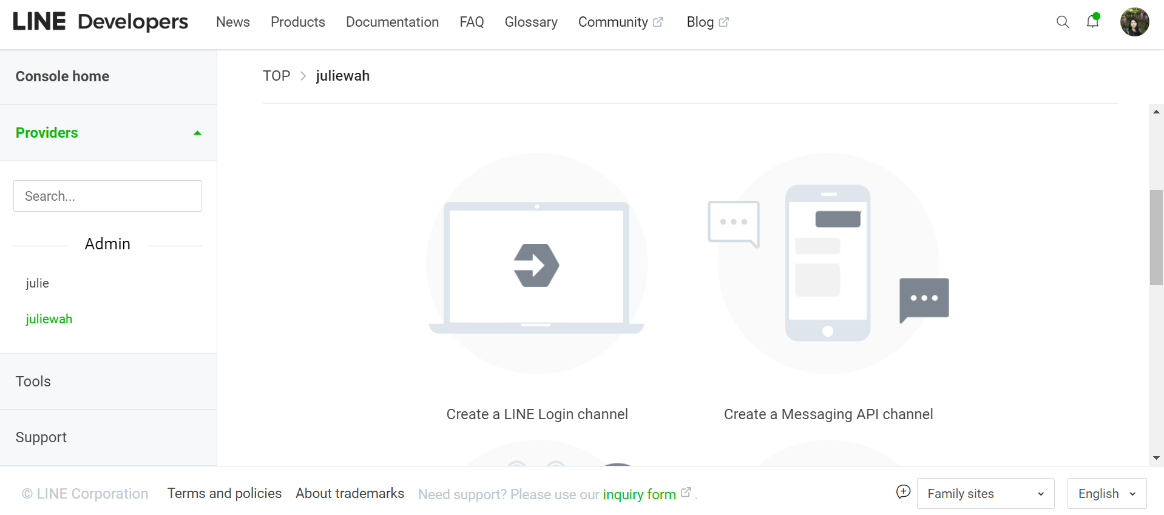Open the notifications bell
Viewport: 1164px width, 515px height.
coord(1092,21)
